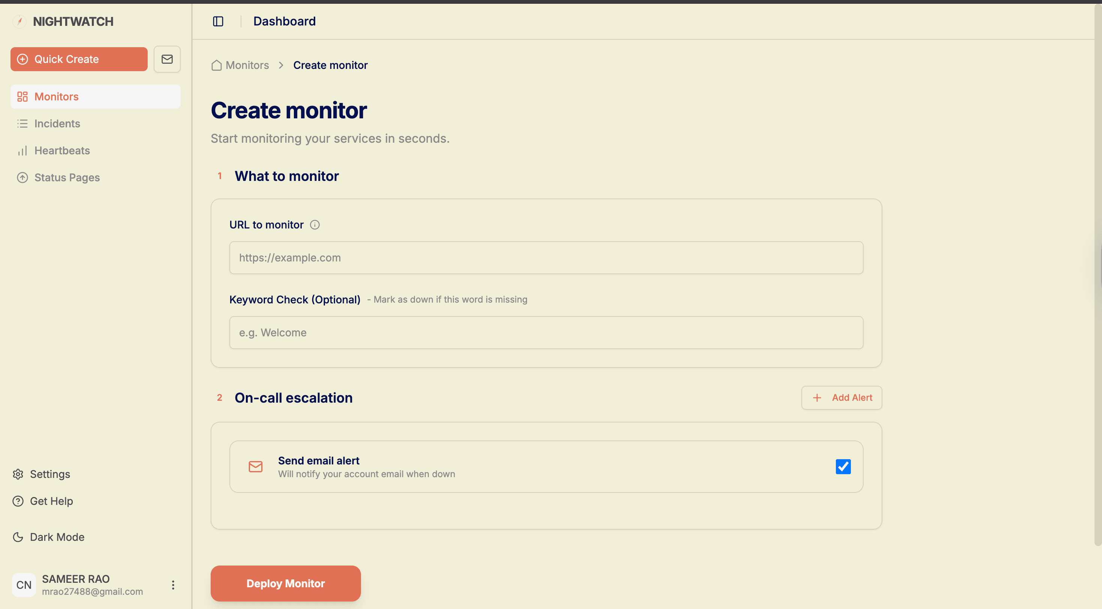Screen dimensions: 1102x609
Task: Open the three-dot menu next to Sameer Rao
Action: pos(173,585)
